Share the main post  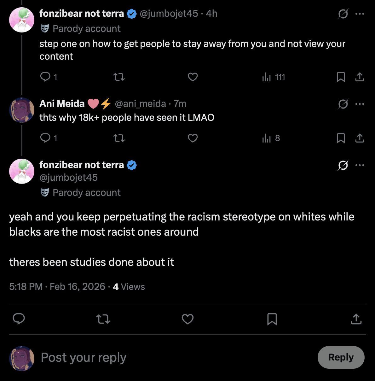(356, 319)
